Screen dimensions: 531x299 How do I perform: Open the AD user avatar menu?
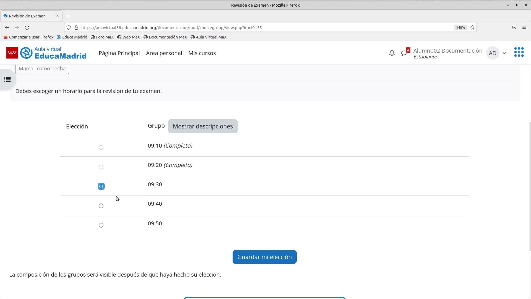click(x=493, y=53)
